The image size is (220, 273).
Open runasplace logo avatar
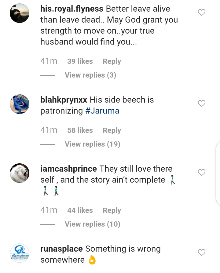coord(20,253)
